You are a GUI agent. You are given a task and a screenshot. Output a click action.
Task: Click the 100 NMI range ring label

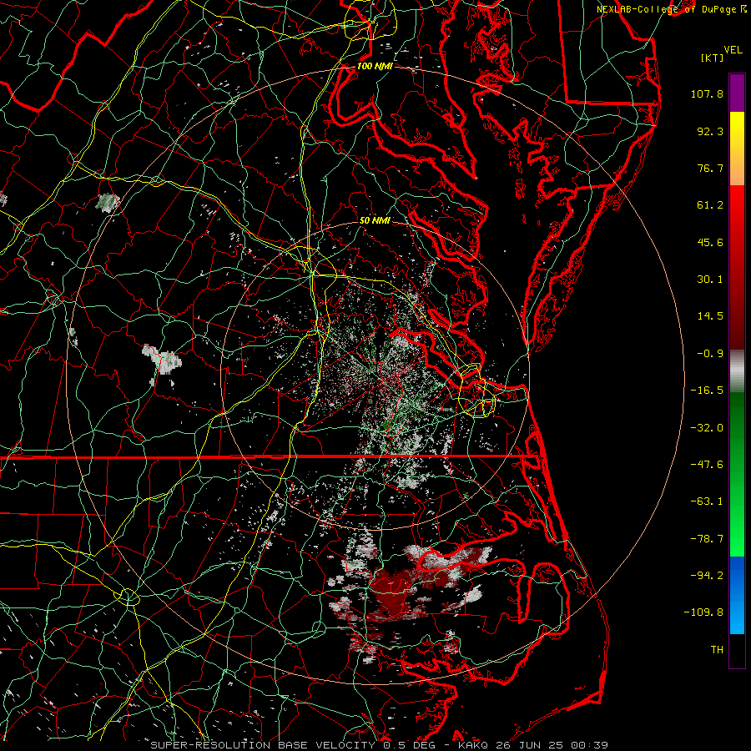tap(375, 66)
